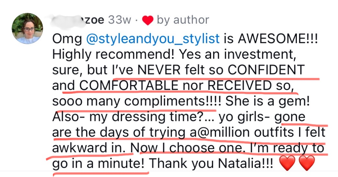
Task: Click the "33w" comment timestamp
Action: point(120,20)
